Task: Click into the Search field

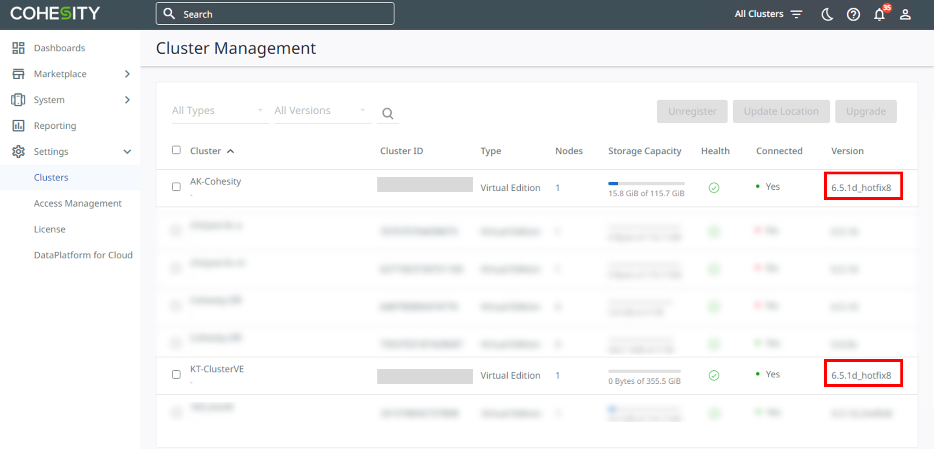Action: click(275, 14)
